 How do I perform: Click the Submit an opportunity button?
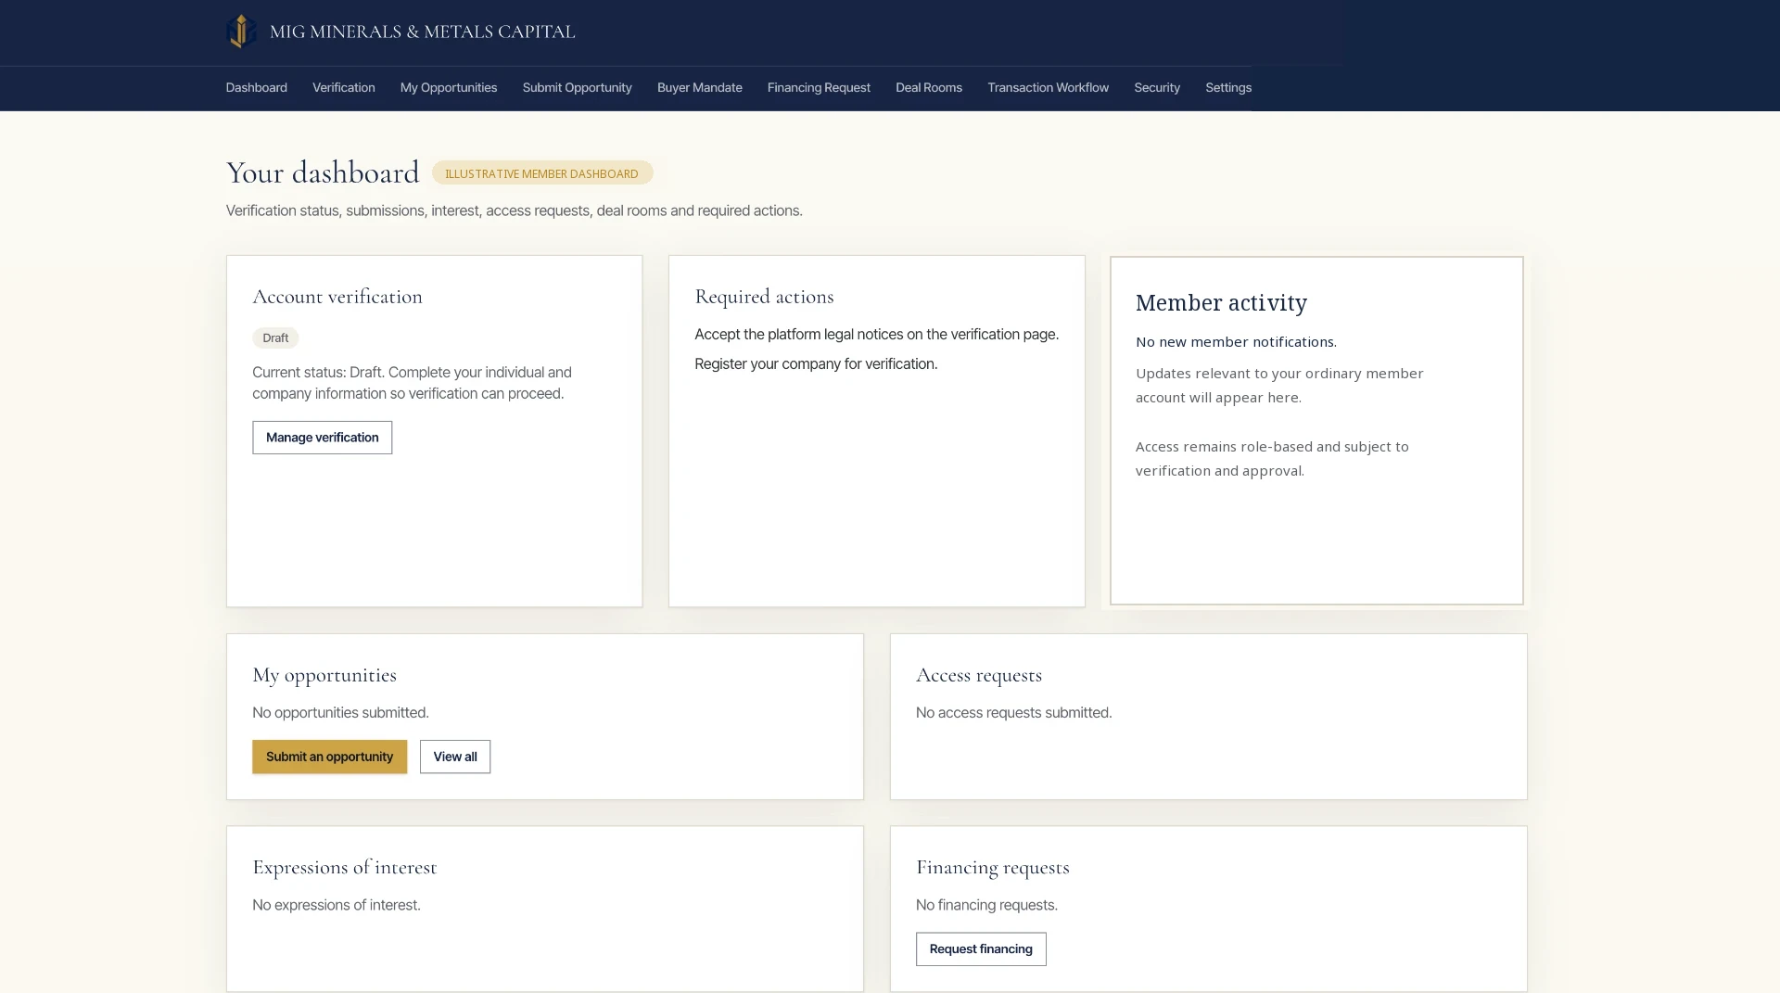329,757
